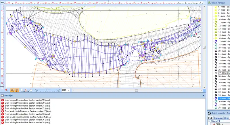Image resolution: width=230 pixels, height=125 pixels.
Task: Select error Invalid Main Reference section 27
Action: pyautogui.click(x=28, y=111)
